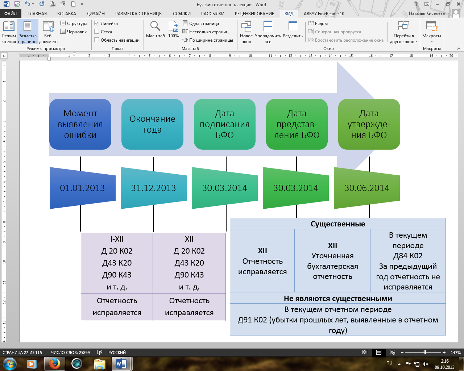464x371 pixels.
Task: Switch to Read Mode (Режим чтения)
Action: pos(9,32)
